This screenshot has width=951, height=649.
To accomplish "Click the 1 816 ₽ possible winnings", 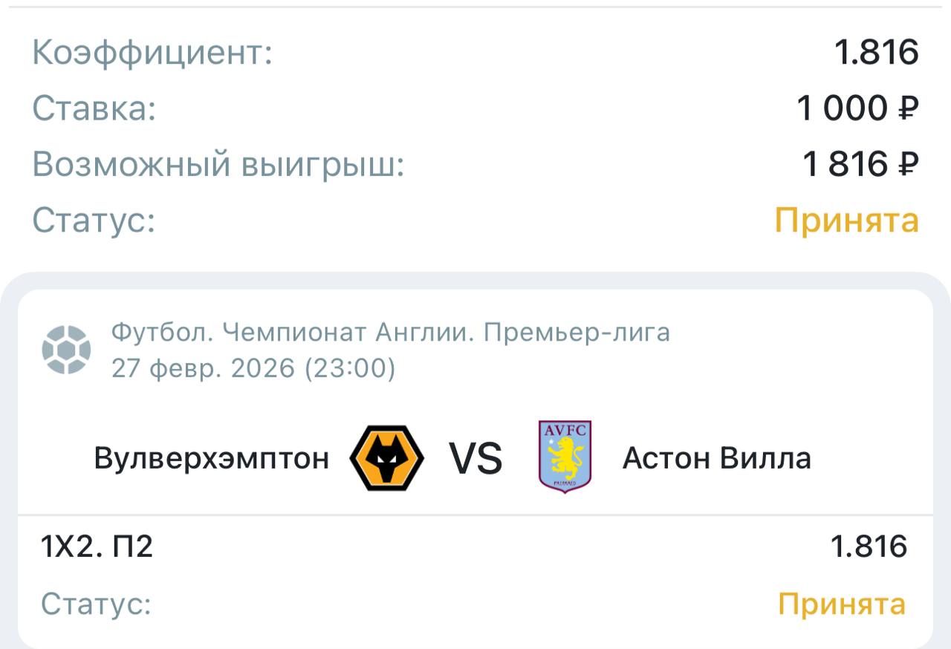I will click(x=860, y=165).
